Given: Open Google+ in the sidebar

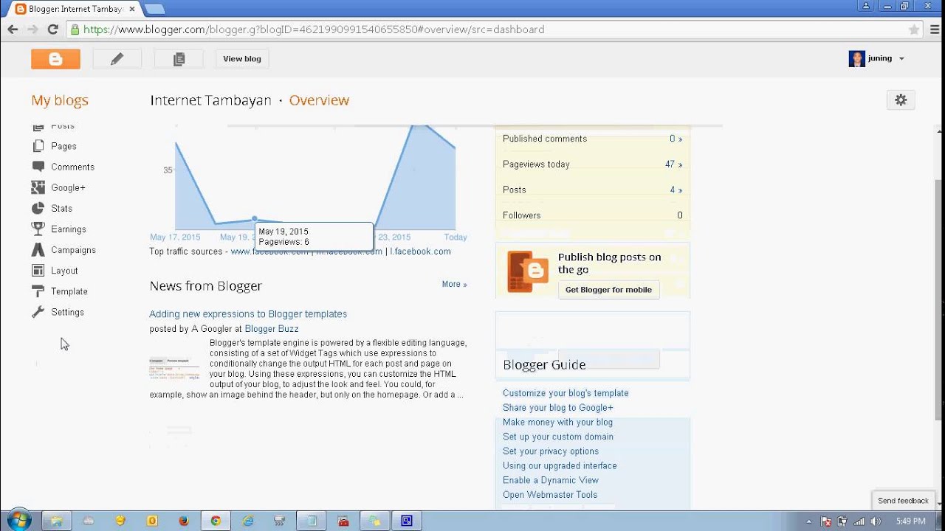Looking at the screenshot, I should pos(68,187).
